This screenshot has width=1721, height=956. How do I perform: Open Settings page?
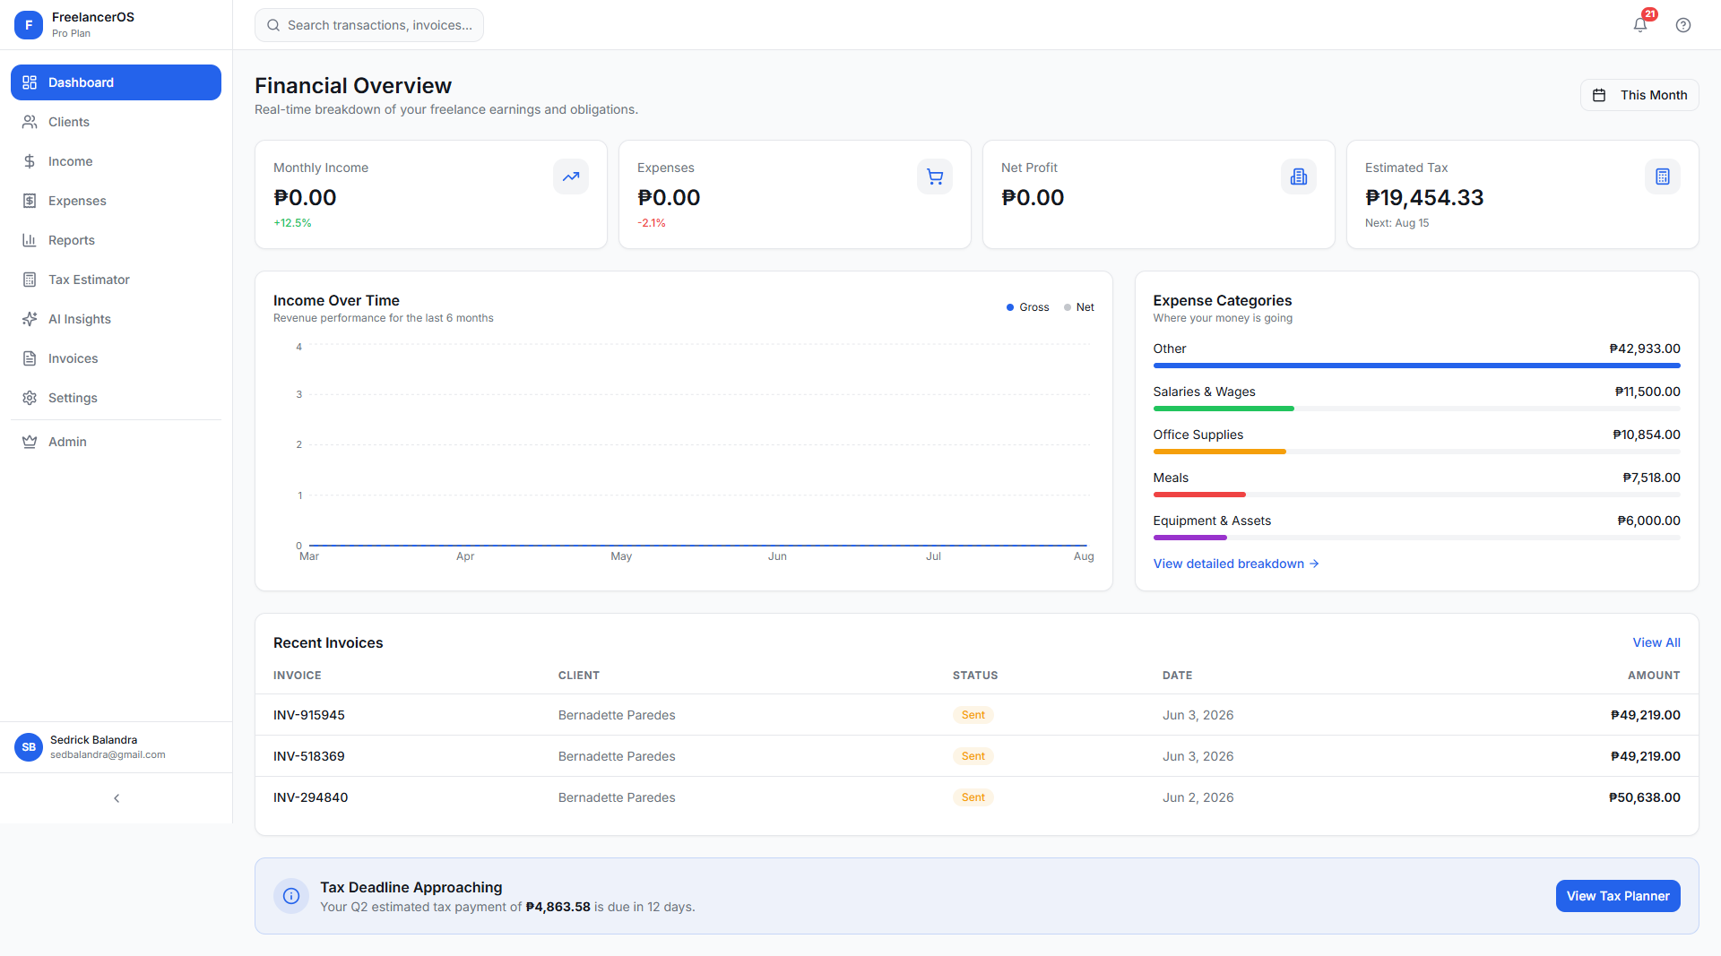[x=116, y=398]
